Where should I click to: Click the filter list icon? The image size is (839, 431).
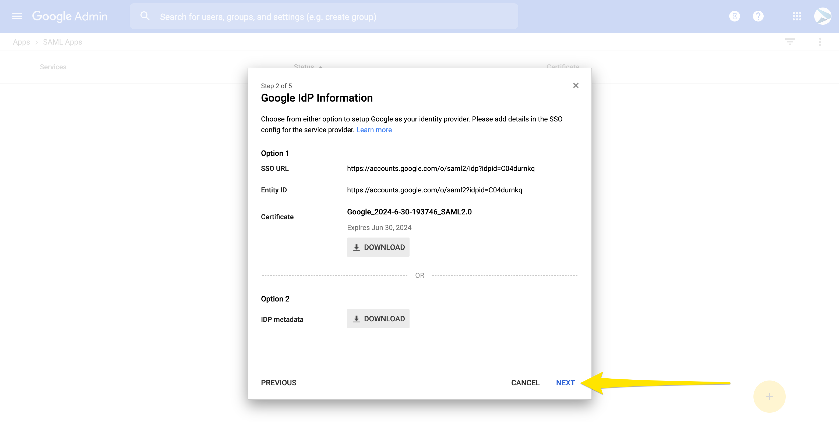(x=789, y=42)
